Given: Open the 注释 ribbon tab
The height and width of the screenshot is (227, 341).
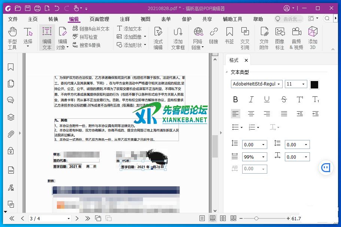Looking at the screenshot, I should coord(125,19).
